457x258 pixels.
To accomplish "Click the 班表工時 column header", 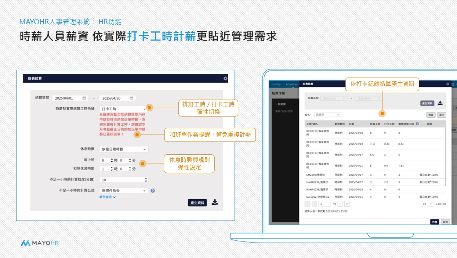I will tap(375, 124).
